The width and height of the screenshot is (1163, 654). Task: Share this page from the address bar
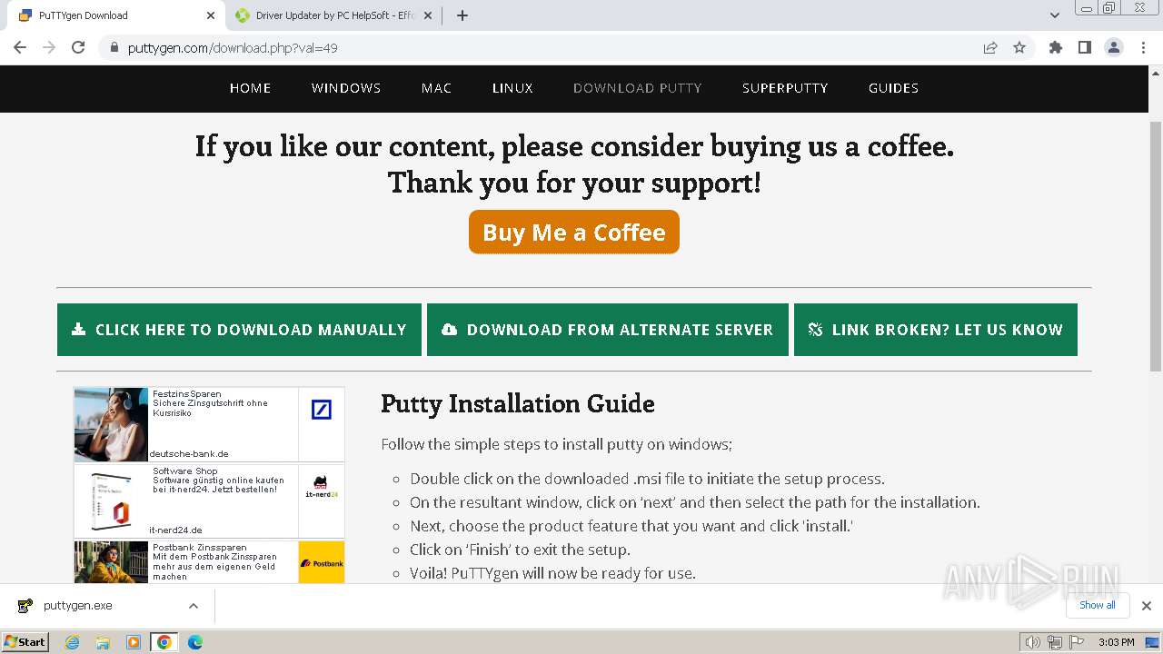[x=990, y=47]
